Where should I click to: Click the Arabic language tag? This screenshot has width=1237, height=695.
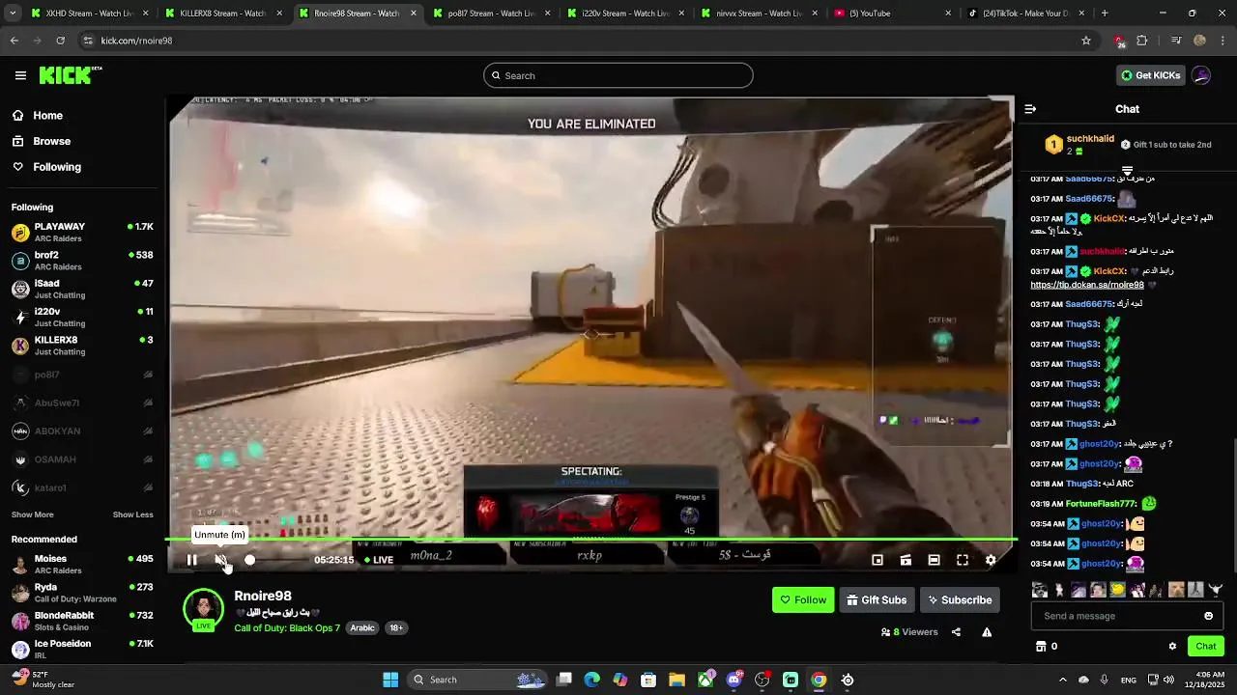coord(362,627)
